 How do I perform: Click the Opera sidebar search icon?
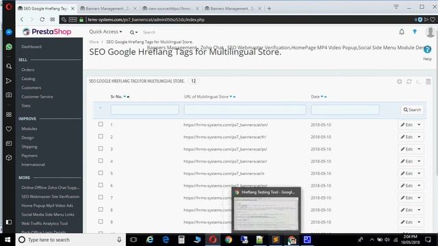9,66
